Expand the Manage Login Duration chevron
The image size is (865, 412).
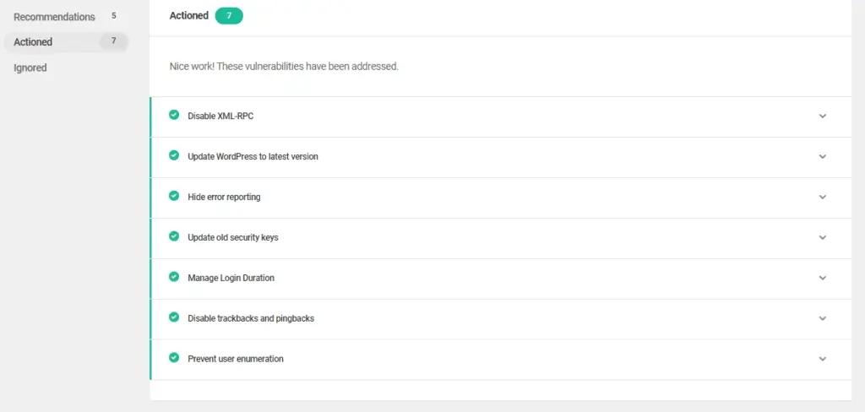click(x=823, y=278)
